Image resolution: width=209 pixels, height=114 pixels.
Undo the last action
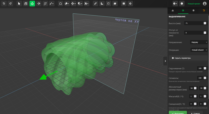click(x=4, y=4)
